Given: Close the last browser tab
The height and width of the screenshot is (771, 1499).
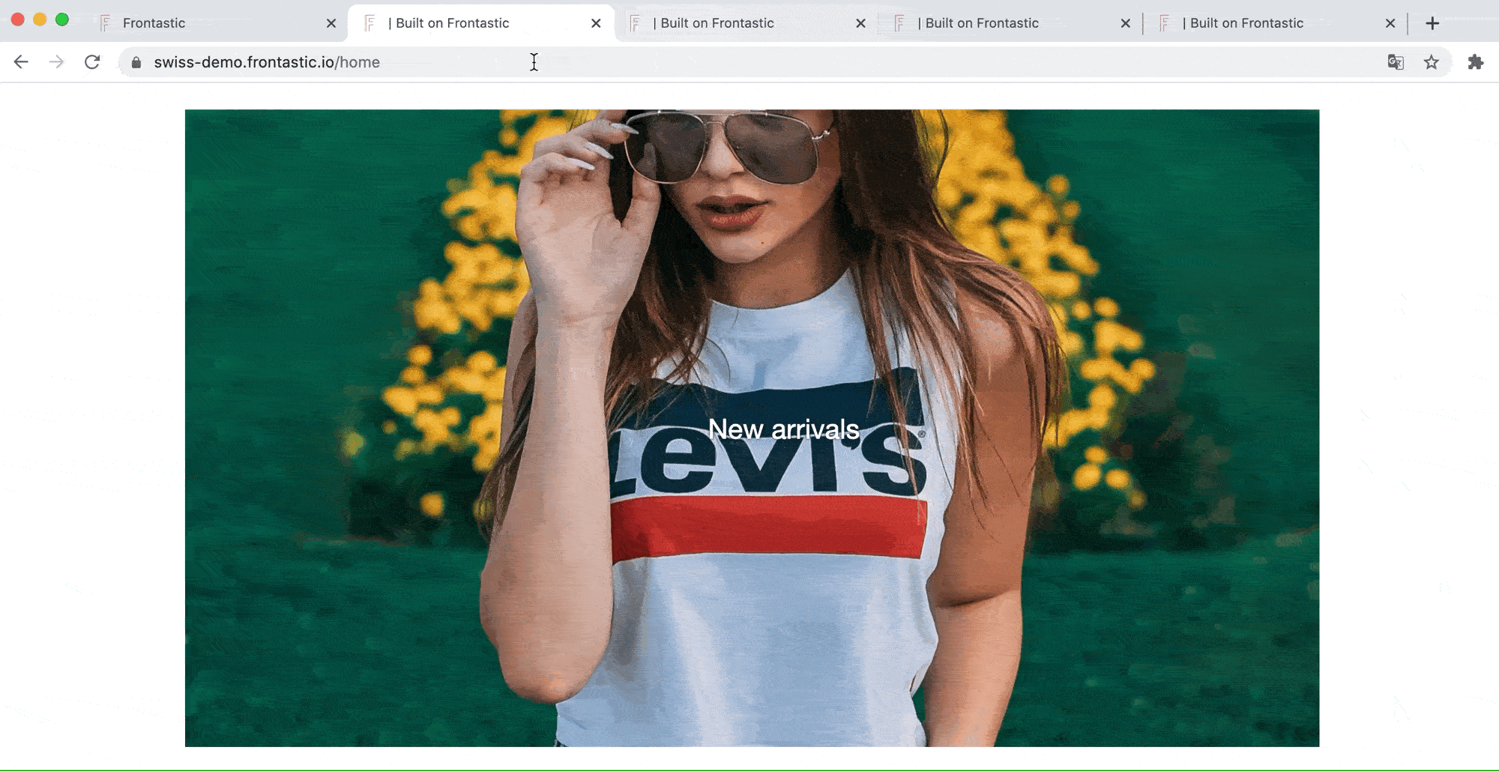Looking at the screenshot, I should click(1390, 23).
